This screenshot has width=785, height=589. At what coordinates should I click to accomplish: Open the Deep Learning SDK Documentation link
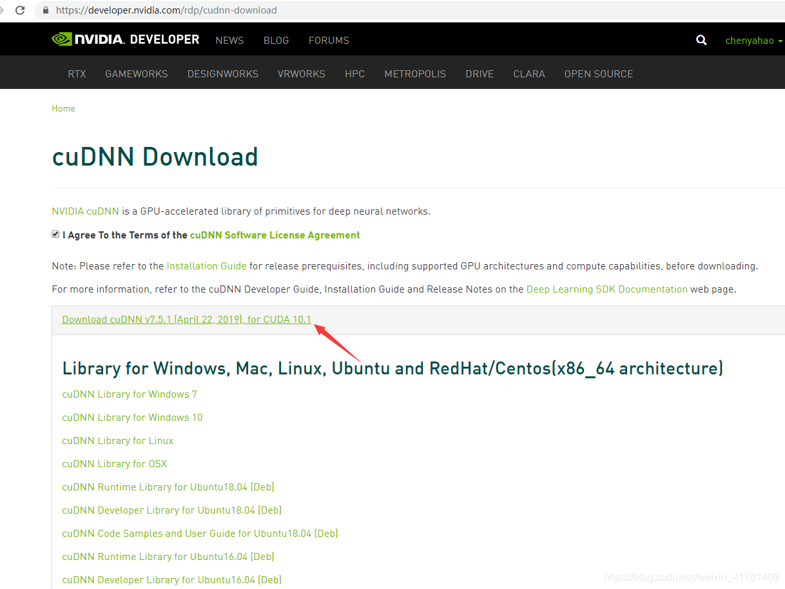(x=607, y=289)
